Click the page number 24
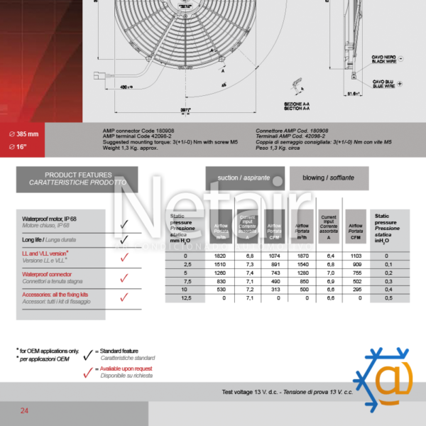Screen dimensions: 426x426 click(x=24, y=410)
